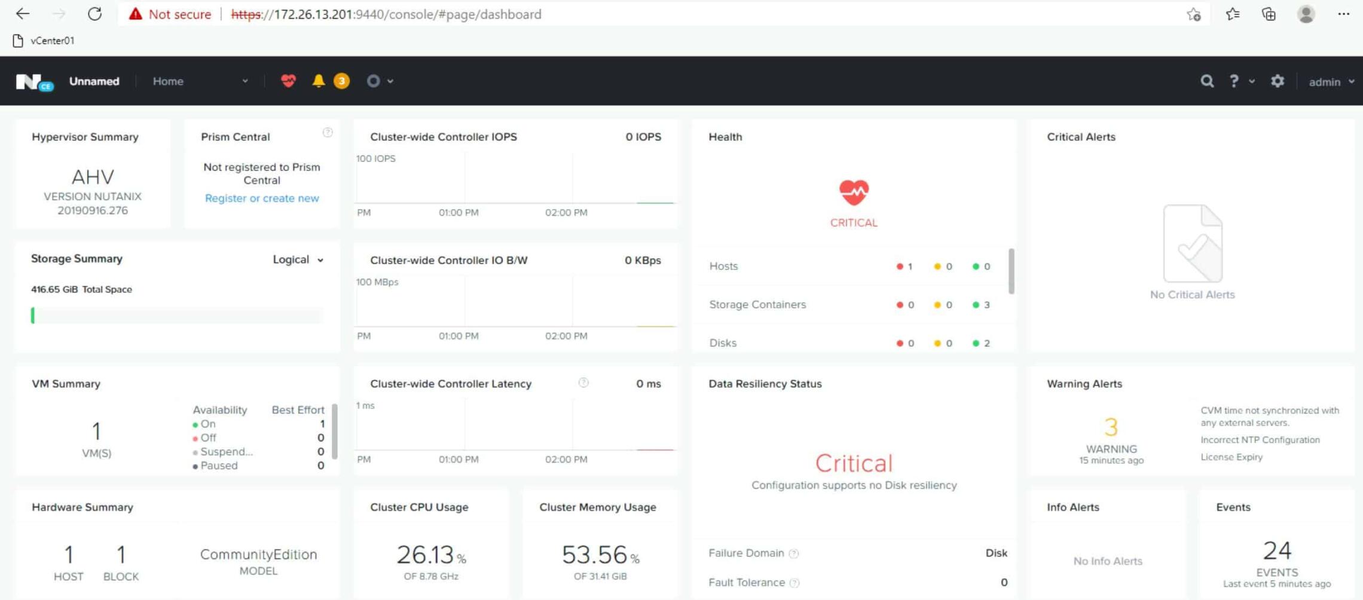View recent tasks via the circle icon
Image resolution: width=1363 pixels, height=600 pixels.
pos(374,81)
